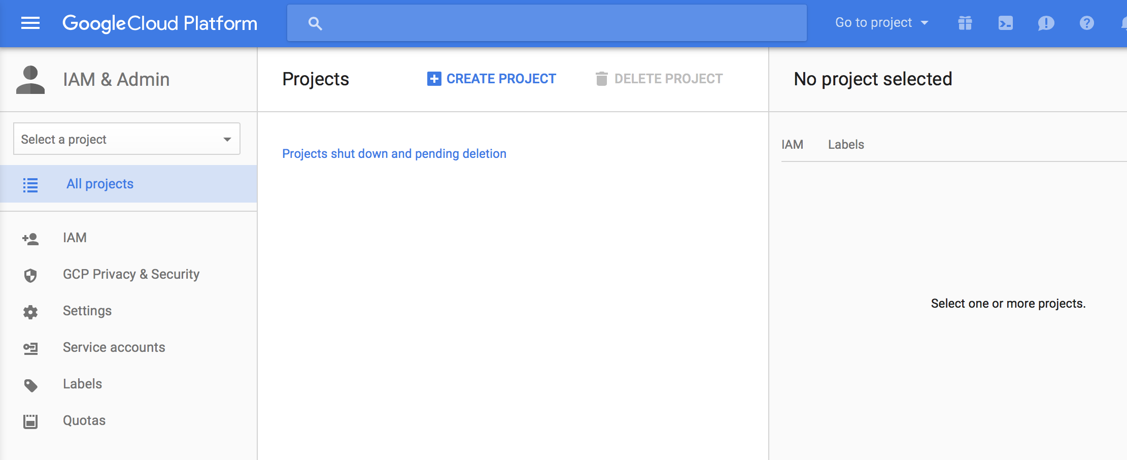This screenshot has height=460, width=1127.
Task: Click CREATE PROJECT button
Action: (x=491, y=79)
